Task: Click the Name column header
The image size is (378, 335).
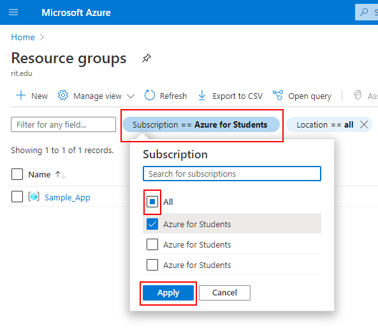Action: coord(40,174)
